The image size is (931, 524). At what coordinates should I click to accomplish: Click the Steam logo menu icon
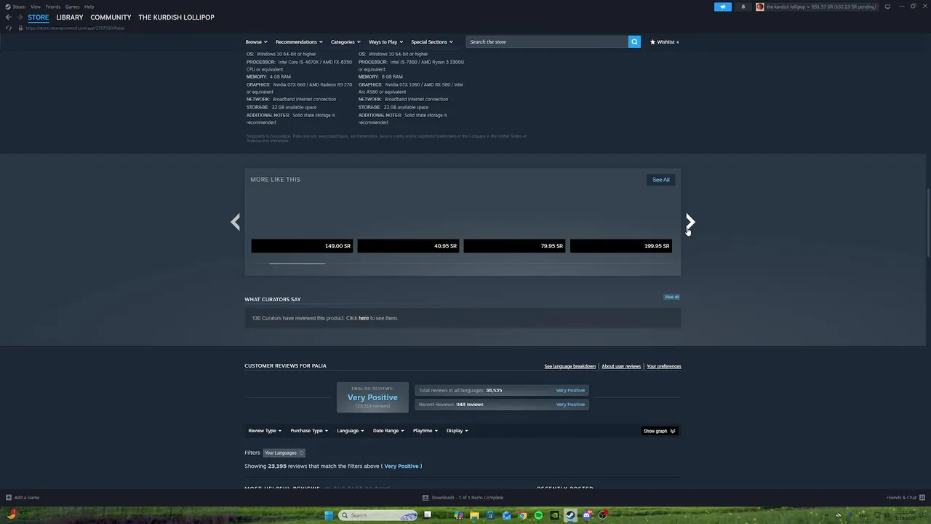pyautogui.click(x=8, y=7)
